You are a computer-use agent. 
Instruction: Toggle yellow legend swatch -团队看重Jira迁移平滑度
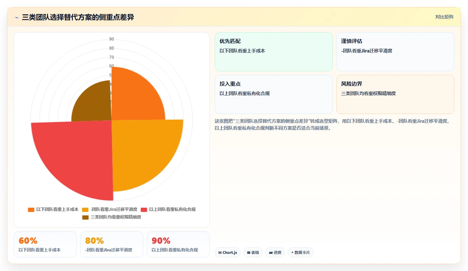[x=85, y=209]
